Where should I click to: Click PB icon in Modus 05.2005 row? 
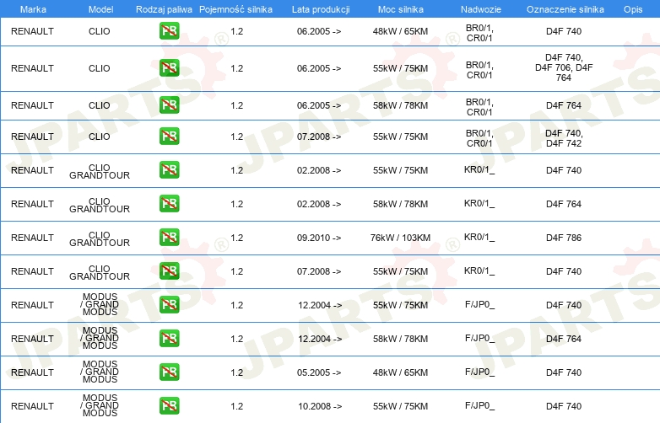point(169,372)
